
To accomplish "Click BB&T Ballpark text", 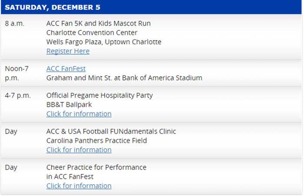I will [69, 105].
